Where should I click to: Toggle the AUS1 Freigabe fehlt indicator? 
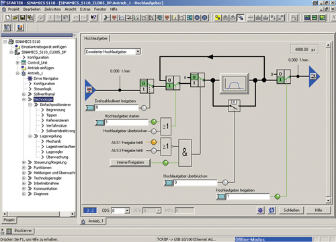[154, 142]
